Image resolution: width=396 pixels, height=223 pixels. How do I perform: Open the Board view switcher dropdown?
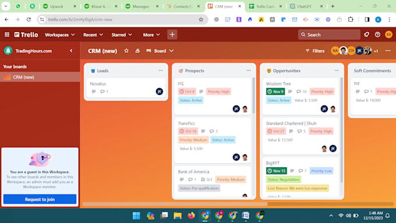click(160, 51)
